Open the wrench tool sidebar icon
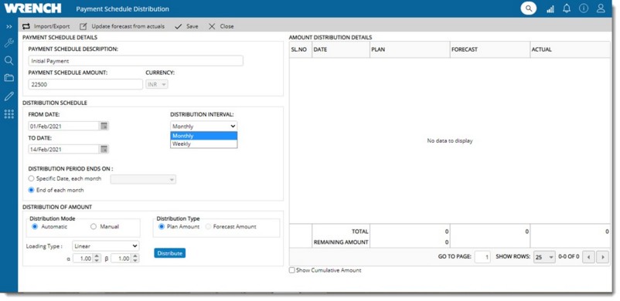Image resolution: width=620 pixels, height=301 pixels. 9,43
